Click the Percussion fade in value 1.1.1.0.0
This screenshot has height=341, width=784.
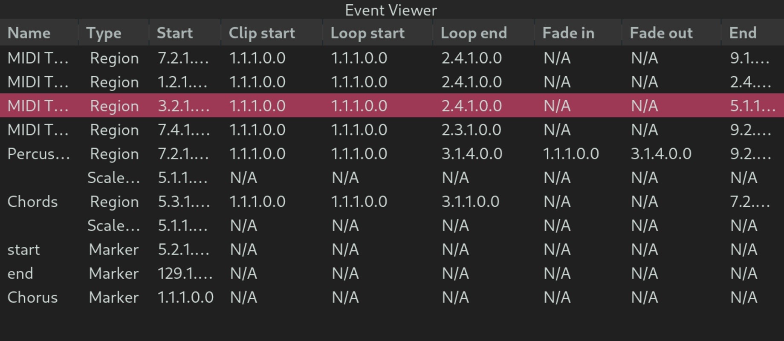571,153
